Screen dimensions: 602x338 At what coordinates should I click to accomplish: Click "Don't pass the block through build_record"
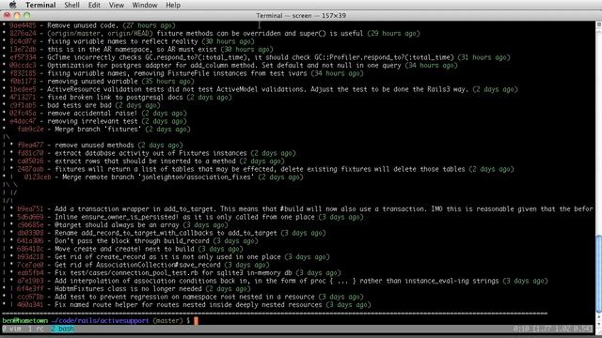(x=132, y=241)
